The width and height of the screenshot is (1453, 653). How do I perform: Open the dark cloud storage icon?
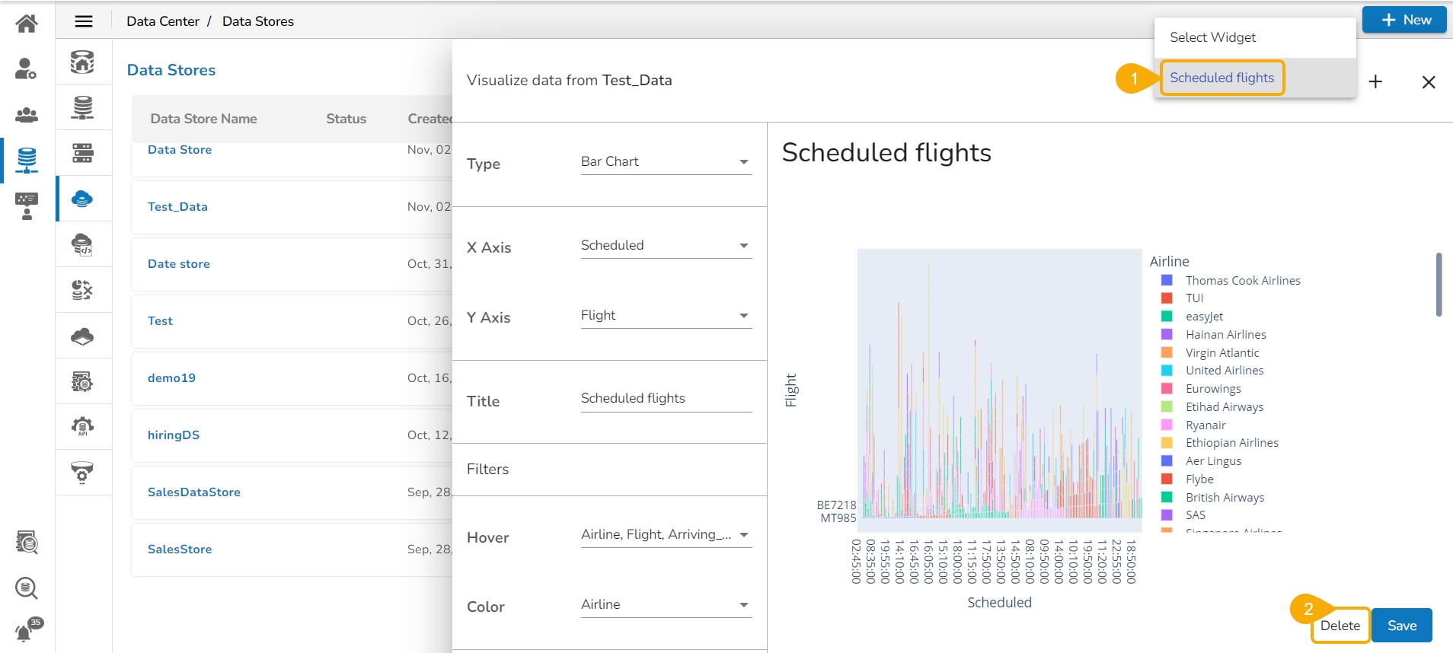click(x=82, y=336)
